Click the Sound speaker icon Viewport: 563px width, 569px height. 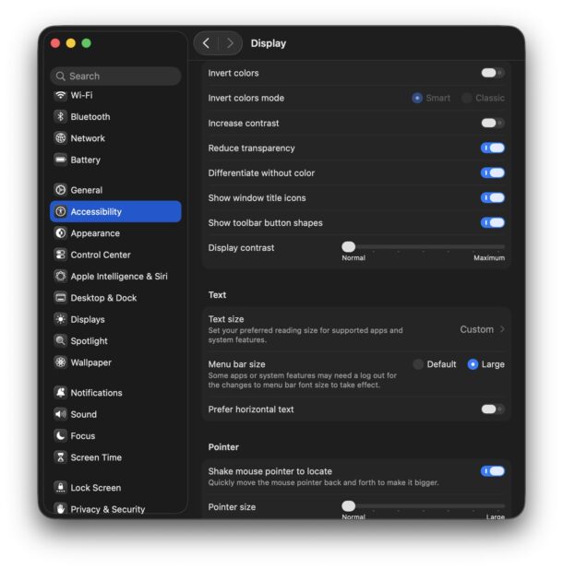[61, 414]
